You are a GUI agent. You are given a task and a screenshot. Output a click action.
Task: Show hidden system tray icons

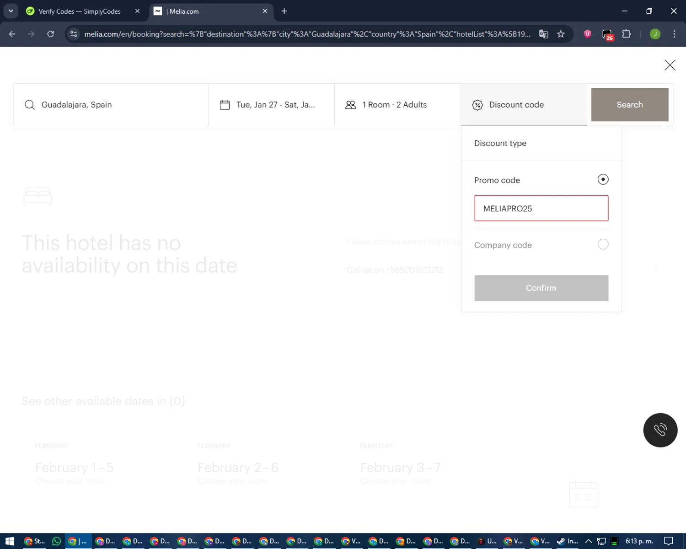589,541
